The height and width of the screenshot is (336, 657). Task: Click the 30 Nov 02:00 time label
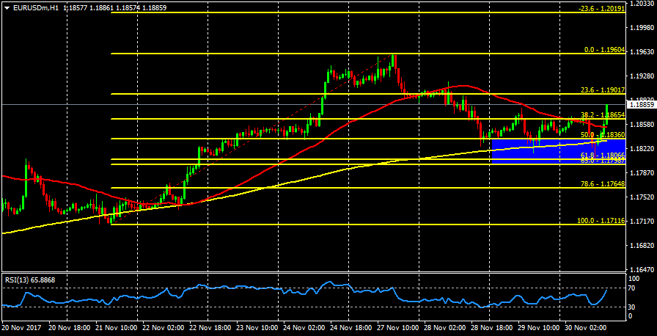tap(585, 329)
